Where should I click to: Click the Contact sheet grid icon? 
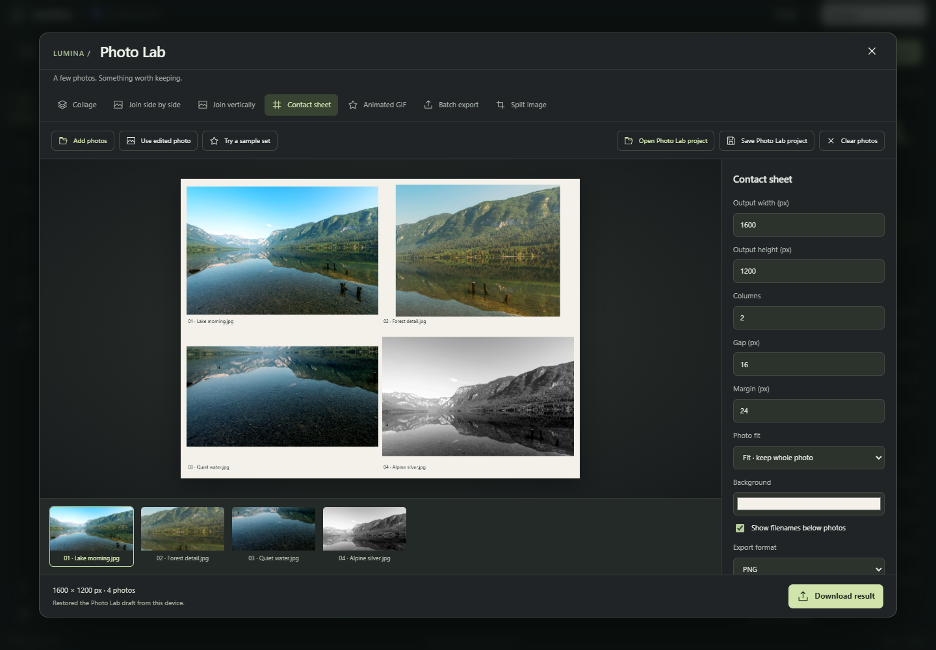(277, 105)
